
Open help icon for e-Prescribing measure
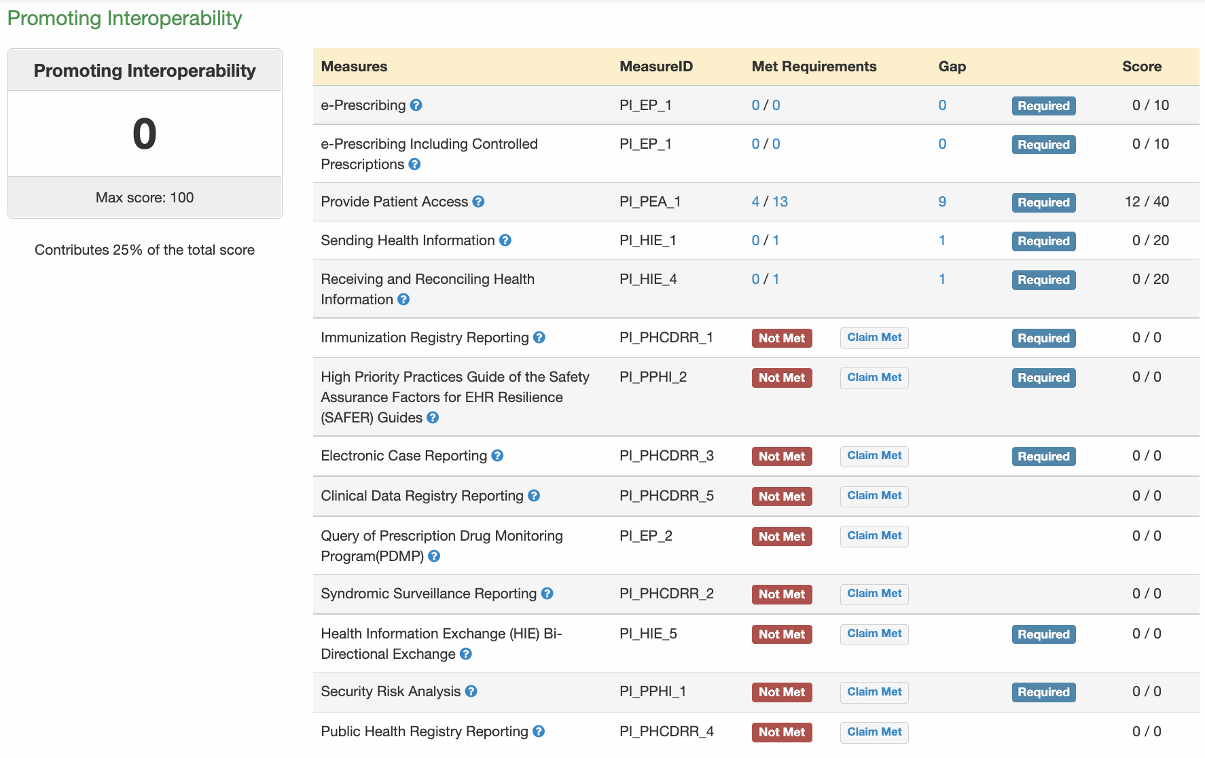[x=416, y=105]
